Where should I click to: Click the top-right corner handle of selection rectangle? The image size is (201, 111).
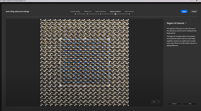click(x=109, y=39)
